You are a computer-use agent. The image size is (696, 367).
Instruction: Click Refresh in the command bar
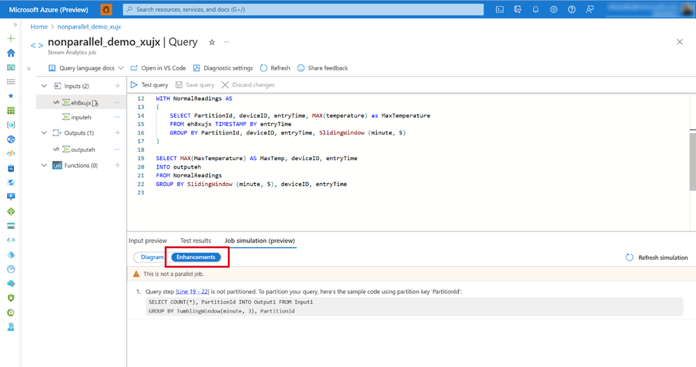275,68
